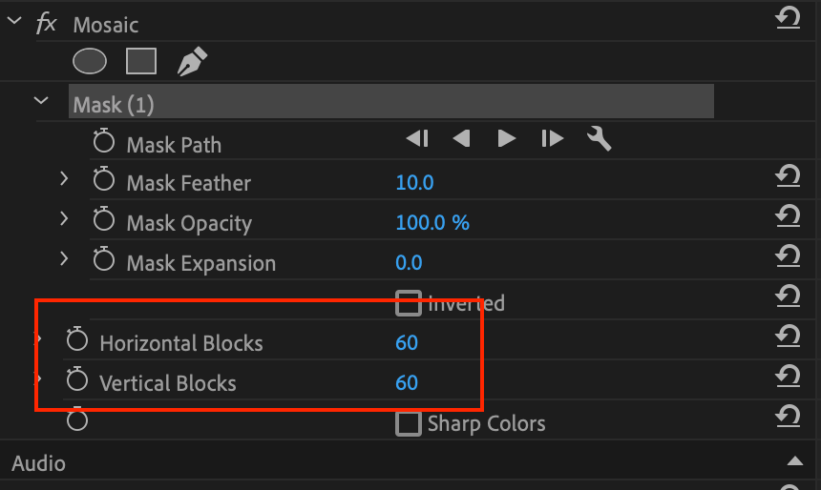Enable the Sharp Colors checkbox
Viewport: 821px width, 490px height.
[x=409, y=423]
